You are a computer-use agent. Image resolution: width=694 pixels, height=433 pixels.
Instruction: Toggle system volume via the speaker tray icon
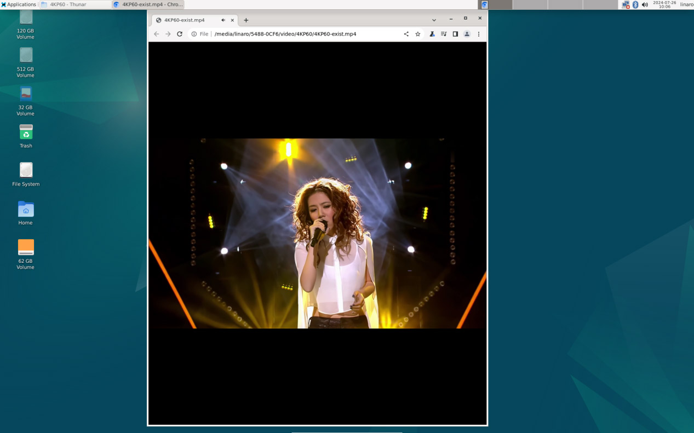pos(645,4)
